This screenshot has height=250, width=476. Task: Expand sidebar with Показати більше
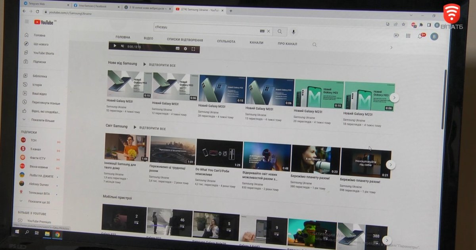38,120
